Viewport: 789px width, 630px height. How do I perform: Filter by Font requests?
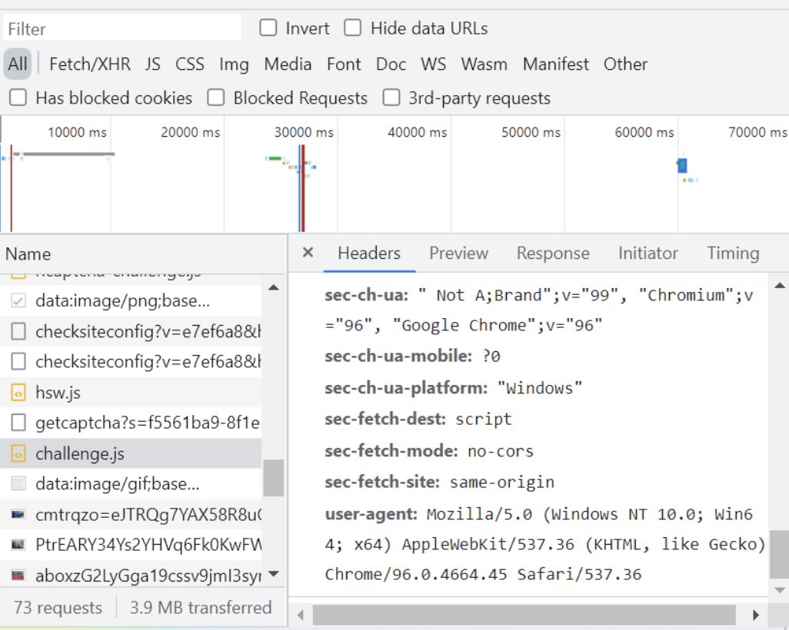[344, 64]
